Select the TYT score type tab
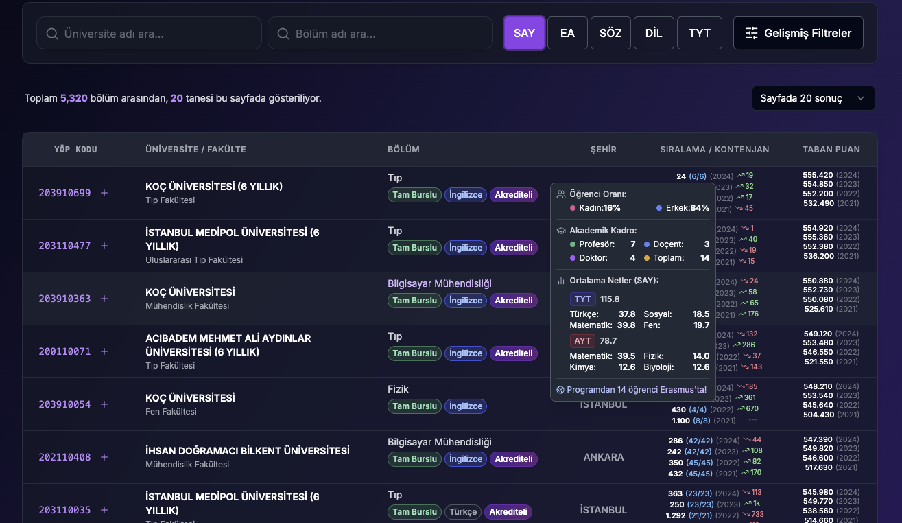The height and width of the screenshot is (523, 902). click(700, 33)
